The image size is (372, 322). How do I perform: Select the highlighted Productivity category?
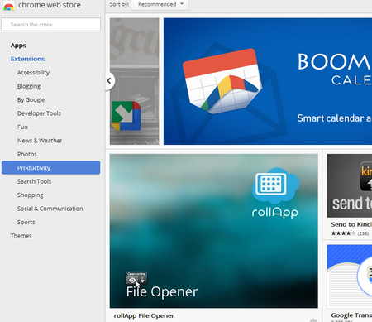50,167
